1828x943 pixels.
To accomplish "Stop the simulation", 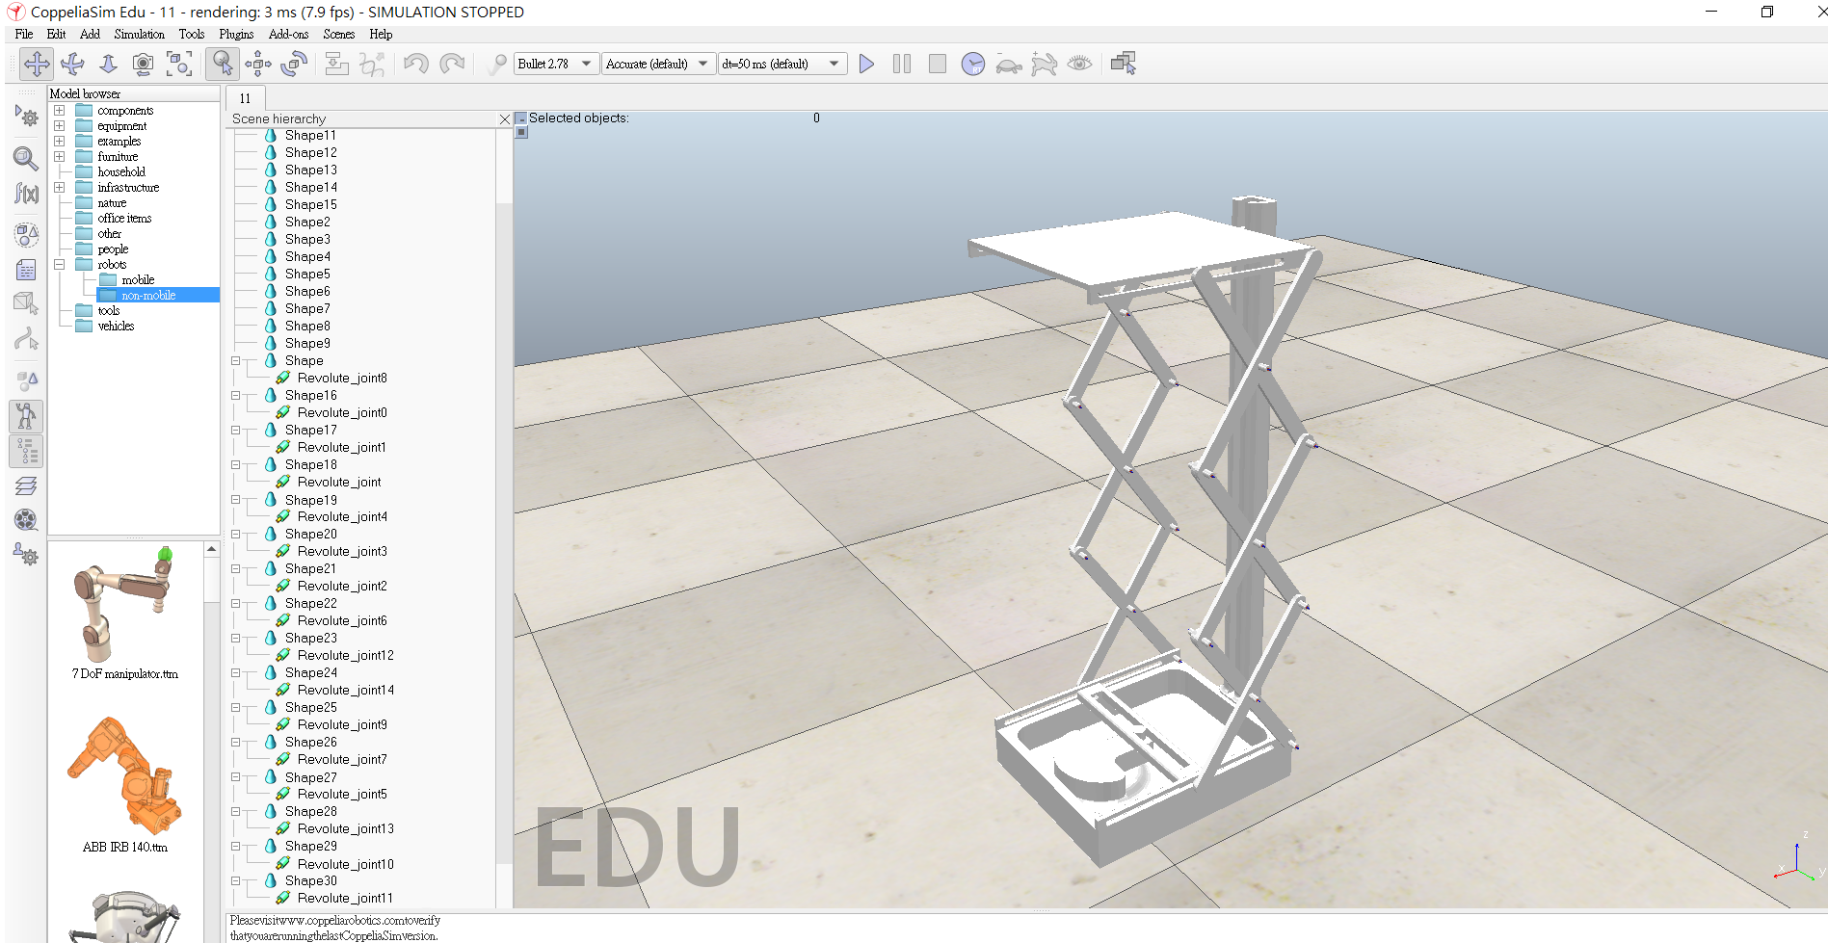I will (x=938, y=64).
